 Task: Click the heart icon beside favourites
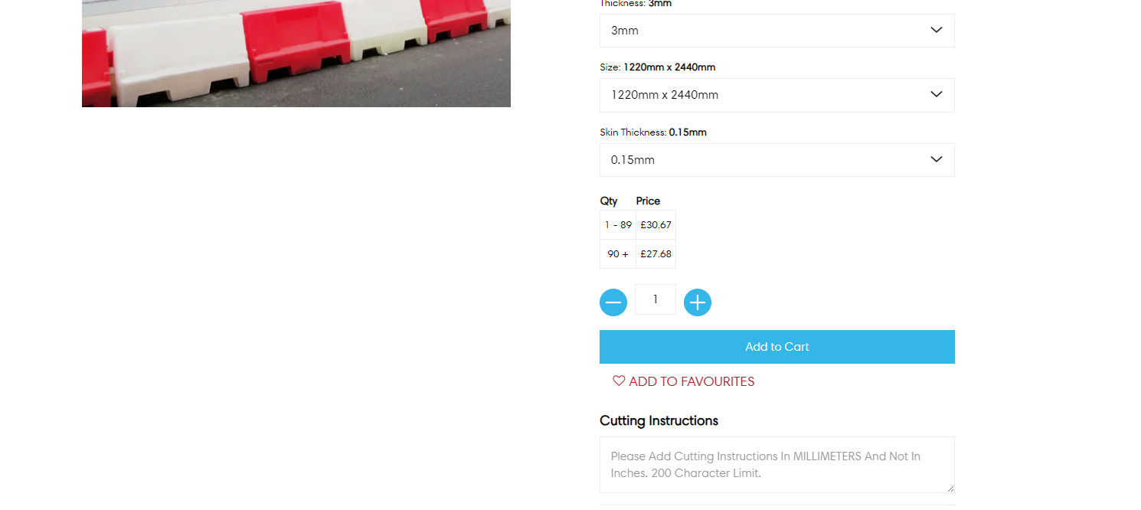pyautogui.click(x=619, y=381)
